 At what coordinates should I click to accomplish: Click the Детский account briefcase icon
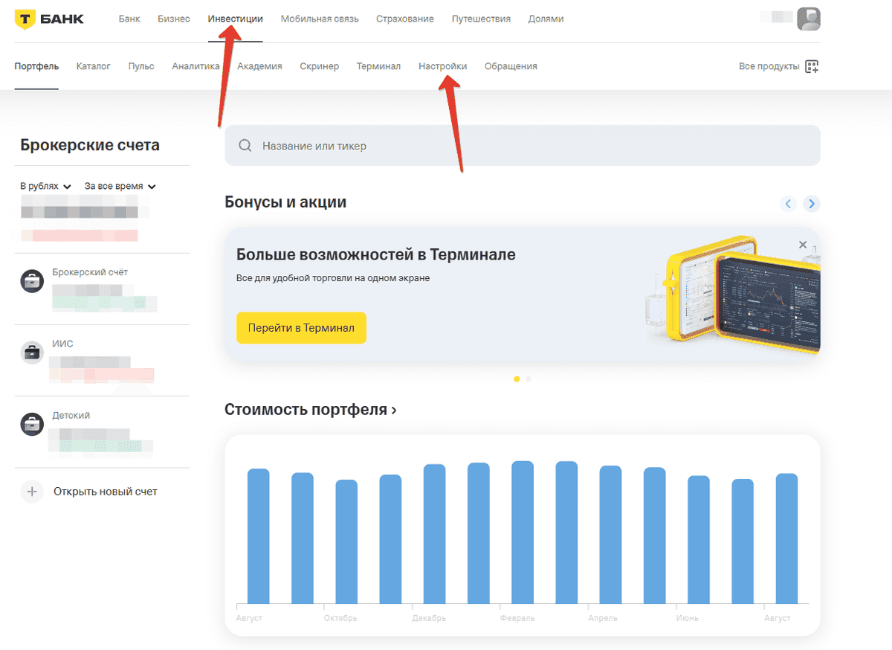point(32,425)
